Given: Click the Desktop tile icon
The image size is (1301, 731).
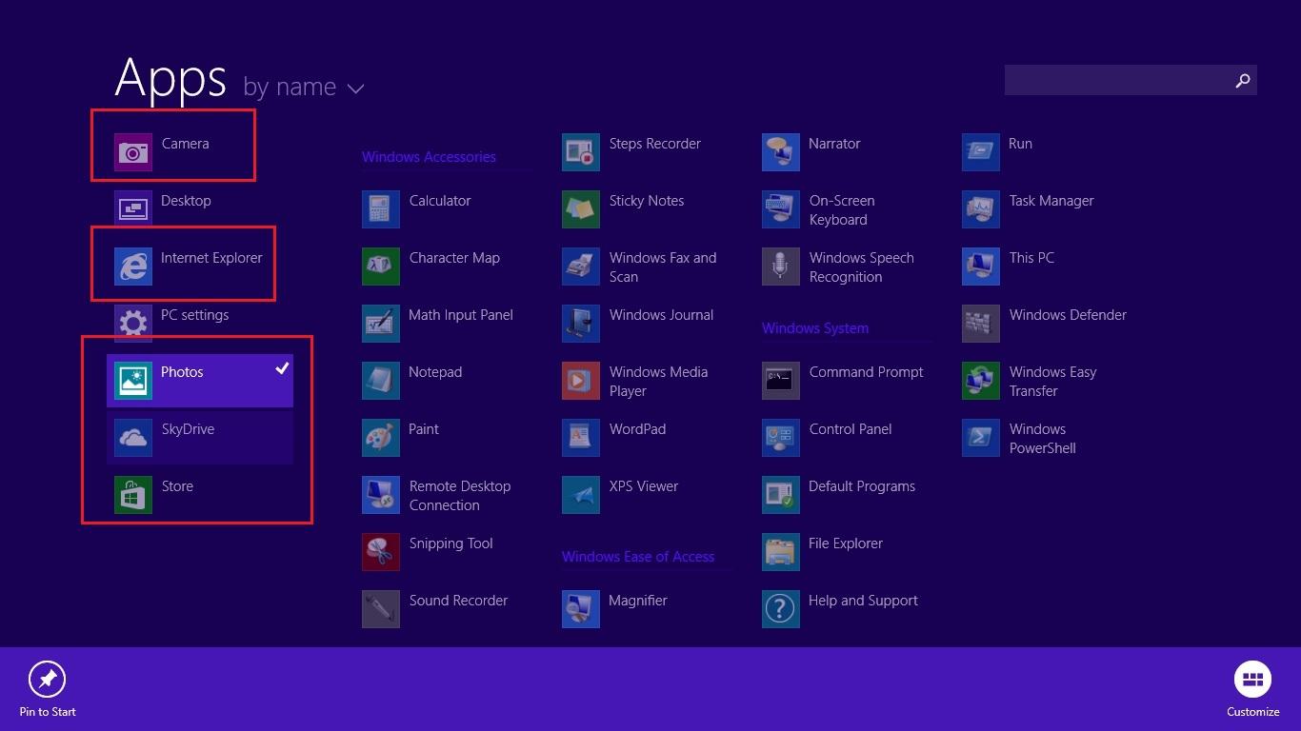Looking at the screenshot, I should (x=133, y=207).
